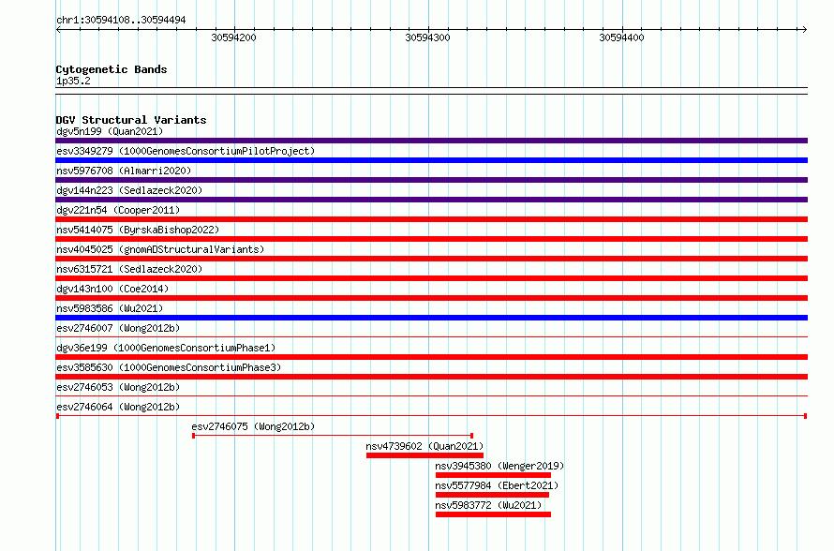Select the thin esv2746007 (Wong2012b) line

tap(431, 336)
